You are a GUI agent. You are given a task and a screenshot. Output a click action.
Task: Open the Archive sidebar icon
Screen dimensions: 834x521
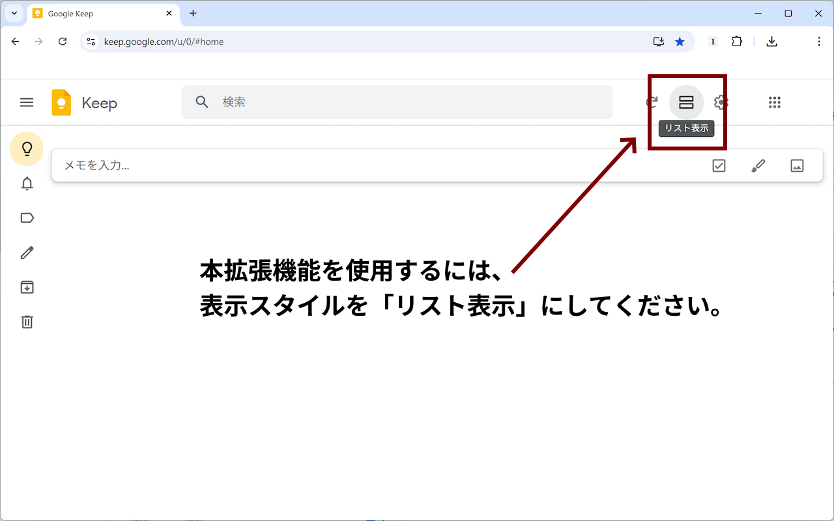tap(27, 287)
